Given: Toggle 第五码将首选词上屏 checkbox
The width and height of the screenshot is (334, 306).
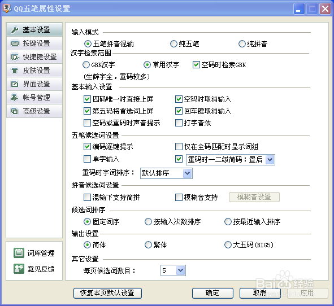Looking at the screenshot, I should pos(87,111).
